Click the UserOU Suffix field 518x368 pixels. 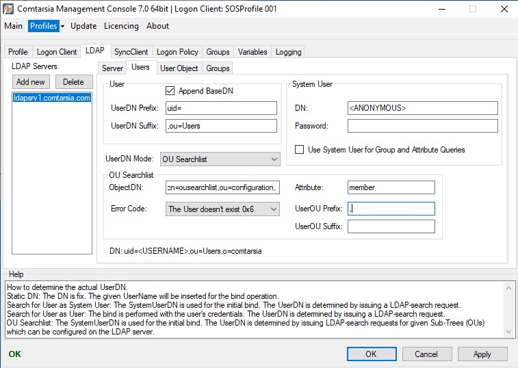(391, 226)
